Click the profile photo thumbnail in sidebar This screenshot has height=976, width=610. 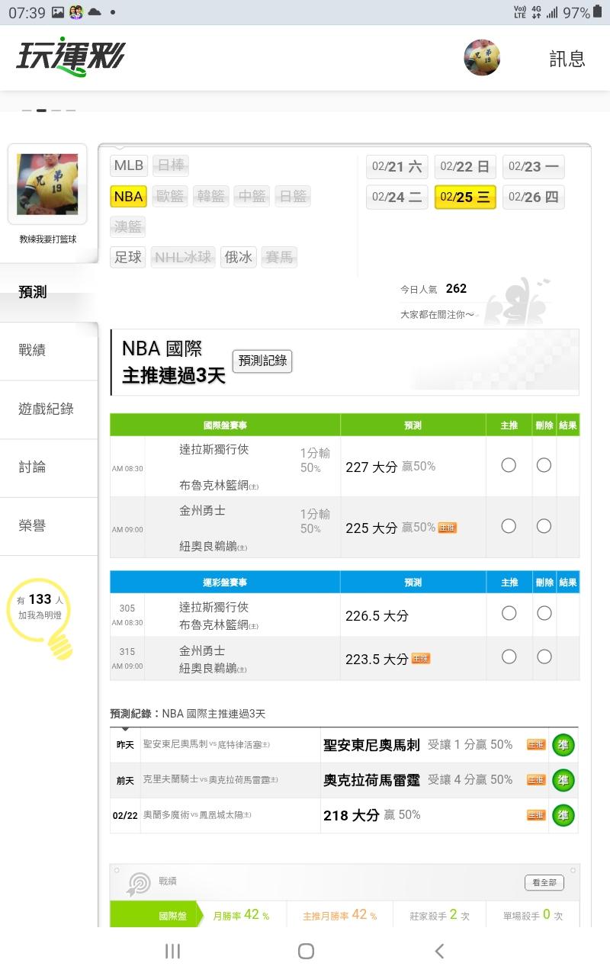[47, 185]
